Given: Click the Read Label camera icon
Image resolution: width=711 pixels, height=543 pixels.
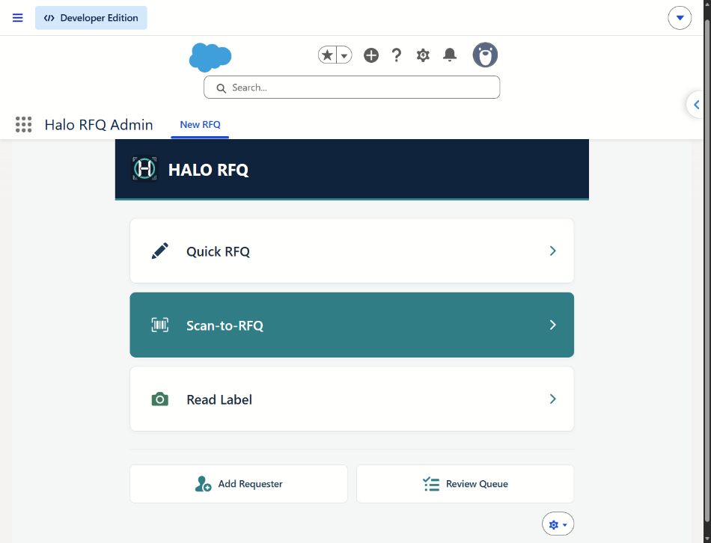Looking at the screenshot, I should [159, 399].
